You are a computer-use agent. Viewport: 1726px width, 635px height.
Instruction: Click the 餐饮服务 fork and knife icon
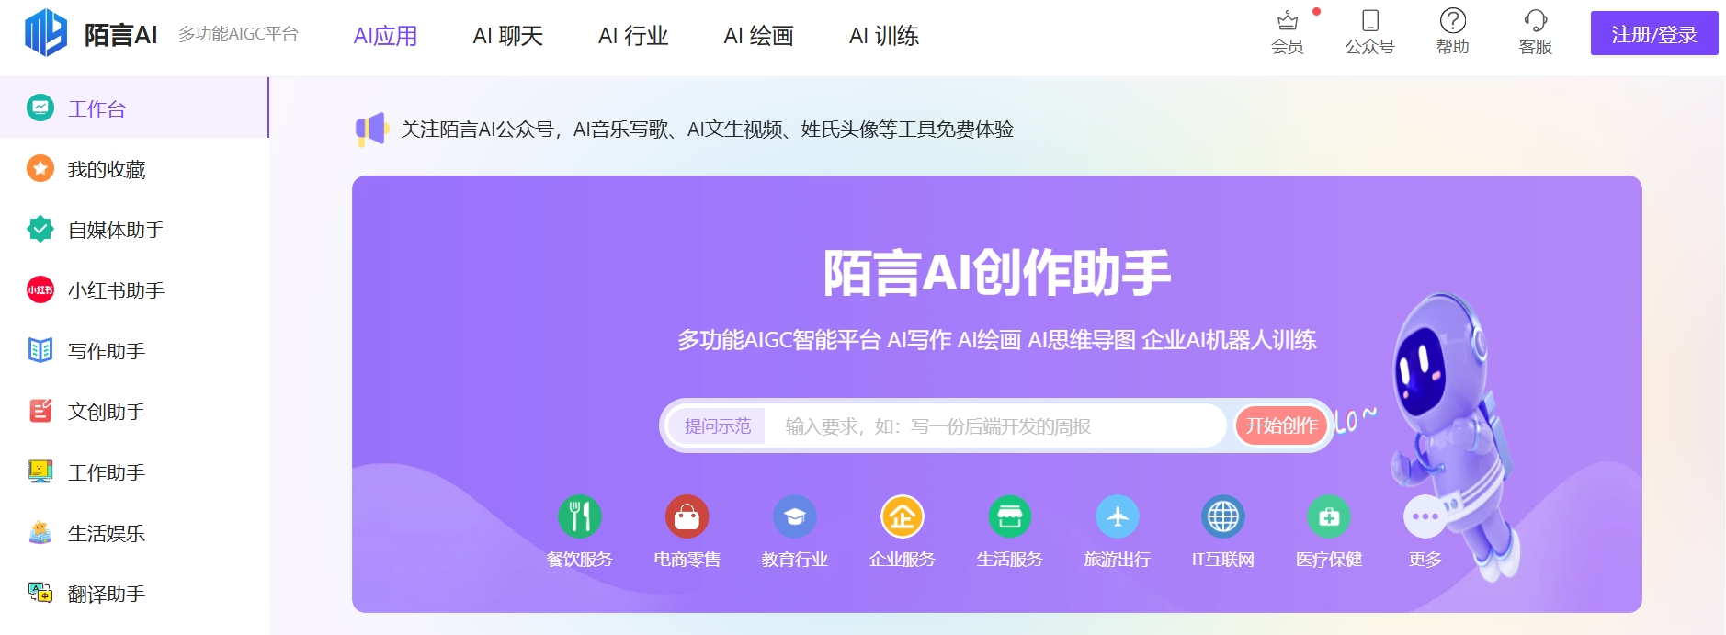click(x=579, y=517)
